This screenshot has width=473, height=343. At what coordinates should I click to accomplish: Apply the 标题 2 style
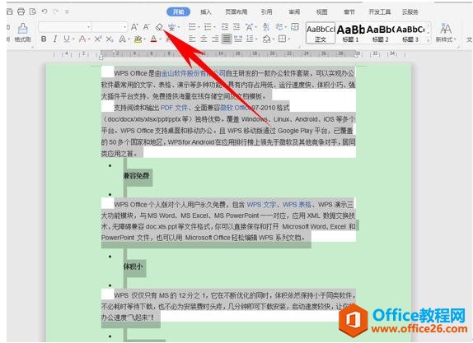click(381, 33)
